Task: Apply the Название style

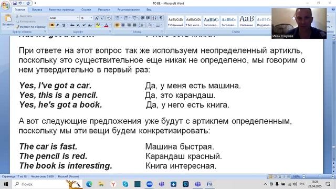Action: (x=246, y=22)
